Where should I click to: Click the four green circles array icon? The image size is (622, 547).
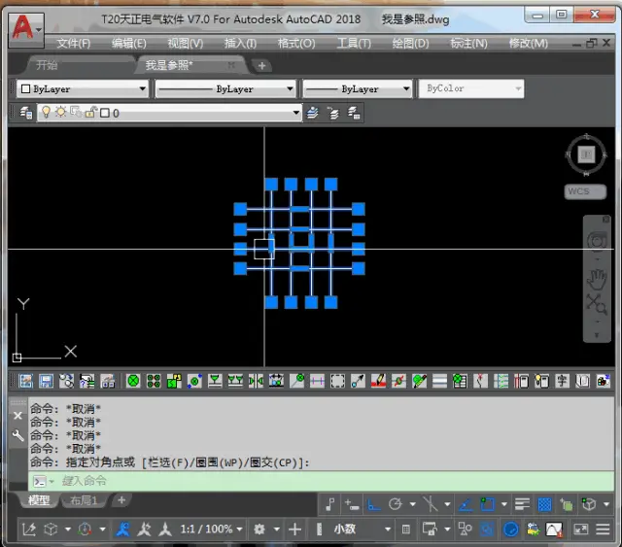coord(154,381)
